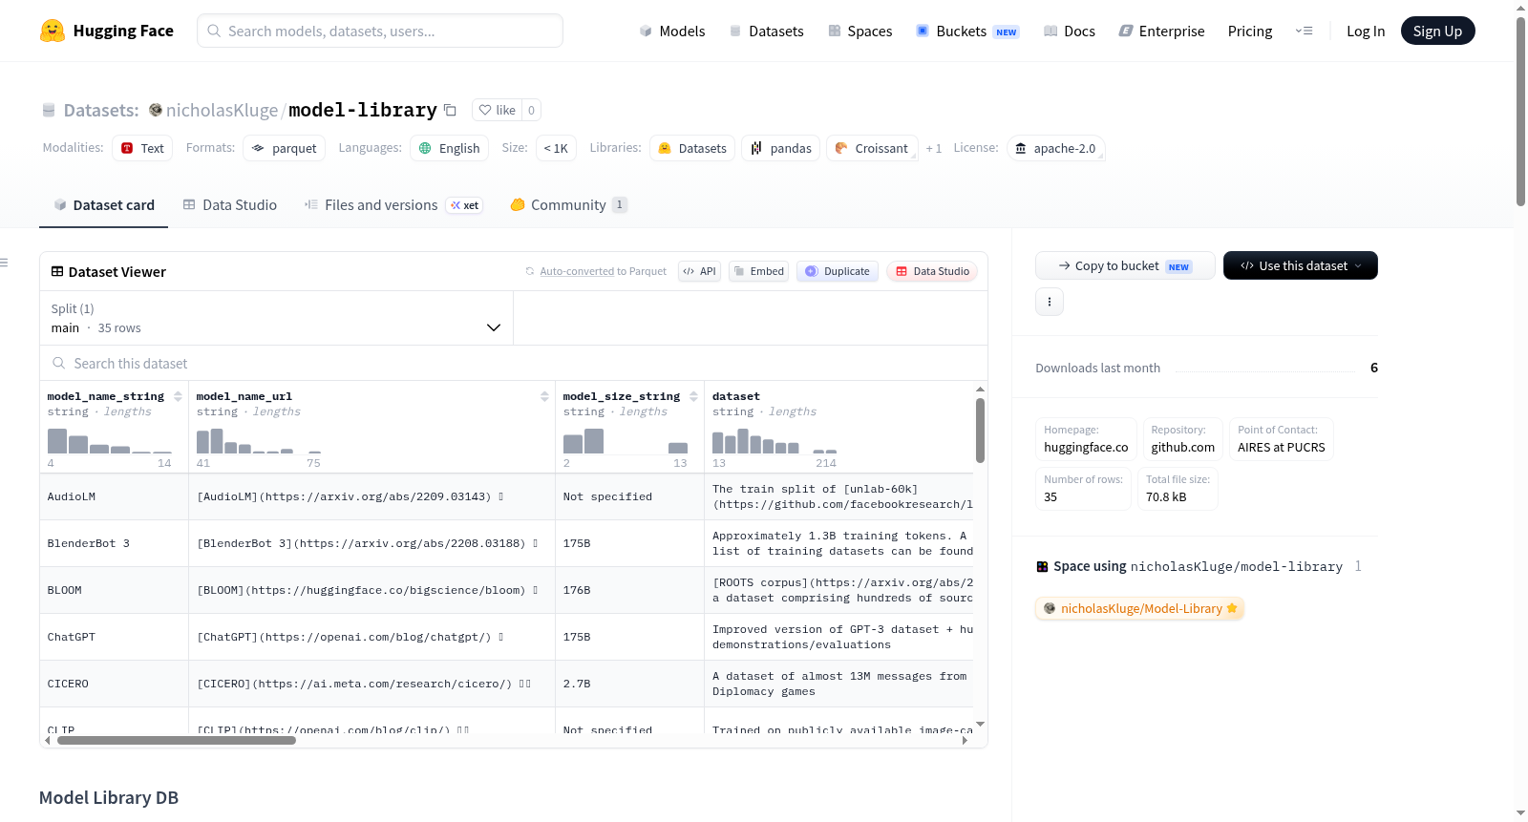Open the Use this dataset dropdown
Screen dimensions: 1528x822
click(x=1301, y=265)
